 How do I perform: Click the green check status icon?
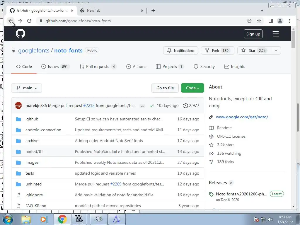coord(152,105)
